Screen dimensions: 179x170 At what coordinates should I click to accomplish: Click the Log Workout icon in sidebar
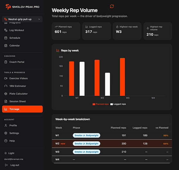[x=6, y=30]
